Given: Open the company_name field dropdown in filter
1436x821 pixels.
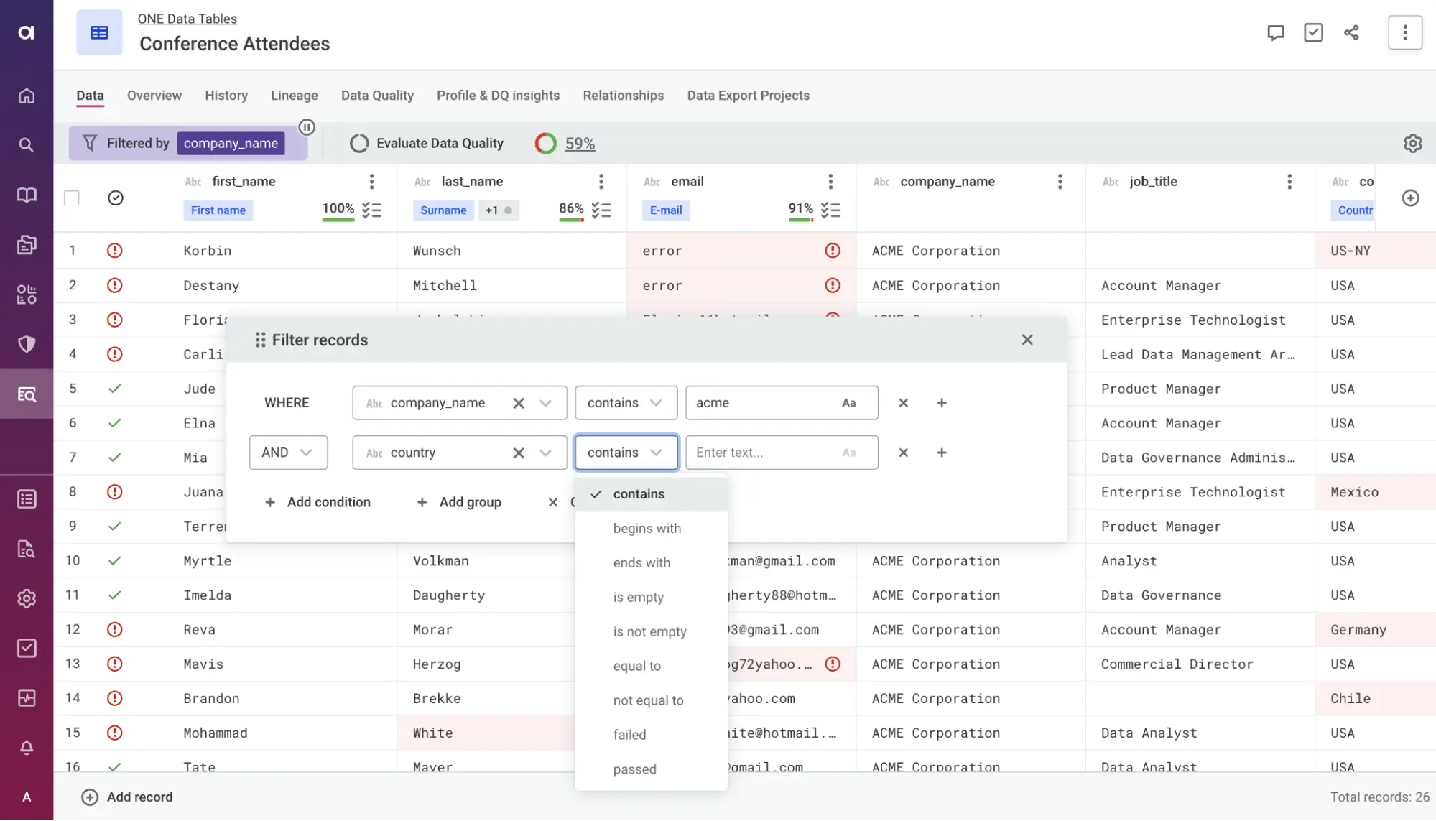Looking at the screenshot, I should 545,403.
